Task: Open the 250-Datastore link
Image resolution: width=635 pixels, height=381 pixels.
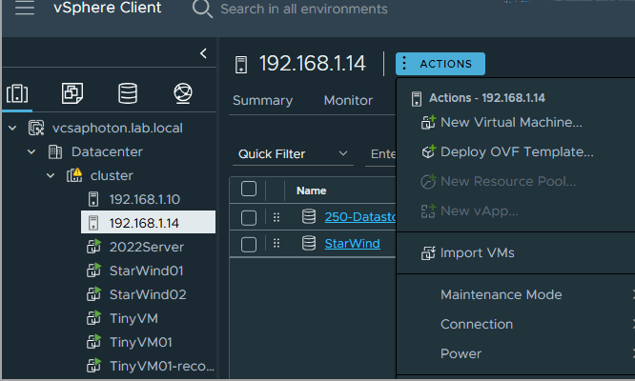Action: pyautogui.click(x=360, y=217)
